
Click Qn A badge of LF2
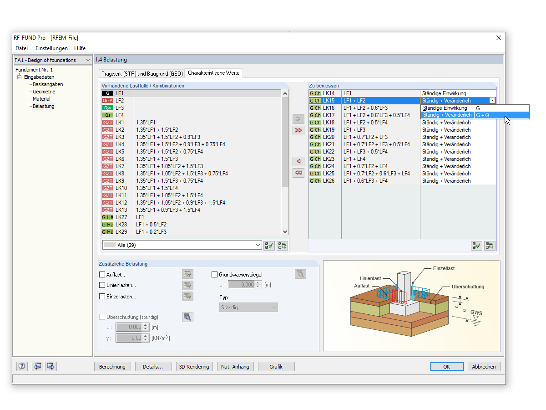point(107,101)
